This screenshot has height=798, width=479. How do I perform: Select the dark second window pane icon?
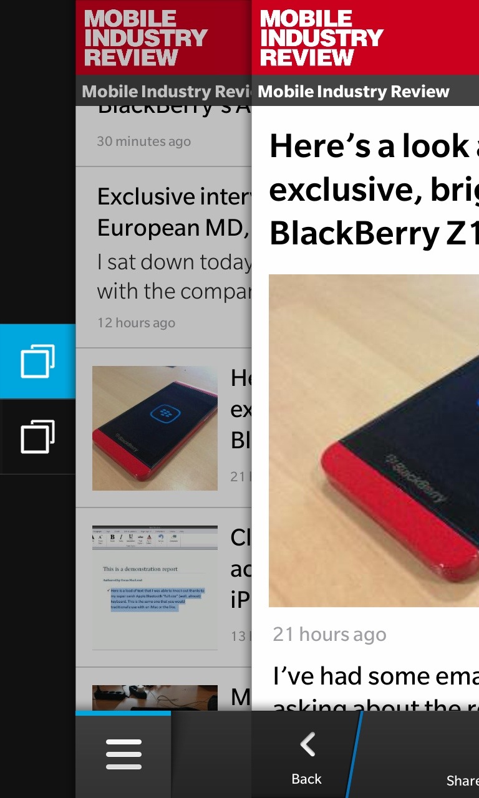point(37,436)
